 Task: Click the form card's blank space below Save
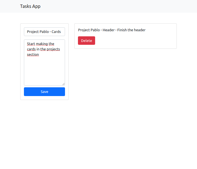[44, 98]
